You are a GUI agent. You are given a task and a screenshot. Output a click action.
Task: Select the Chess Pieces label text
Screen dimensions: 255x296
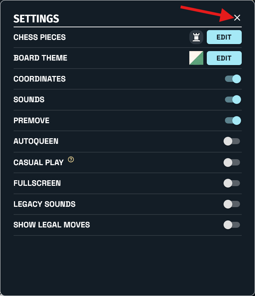[39, 37]
